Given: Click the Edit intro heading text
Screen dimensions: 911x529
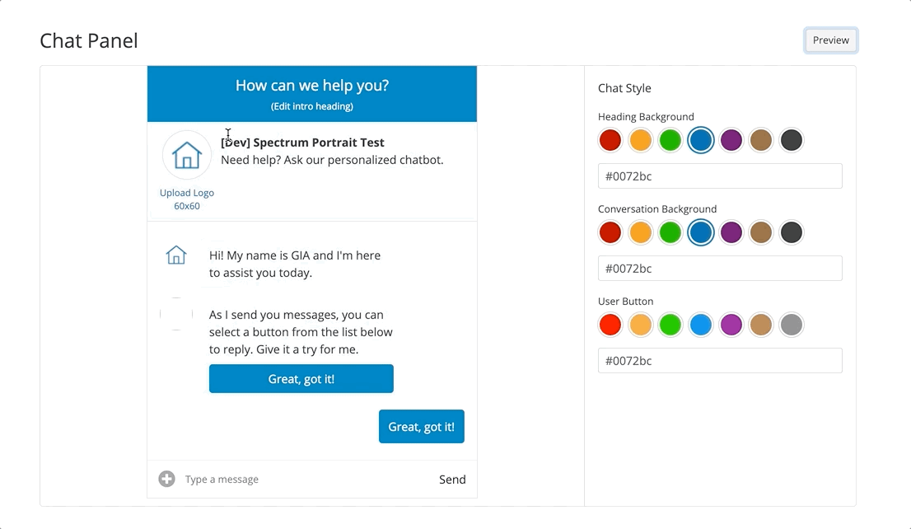Looking at the screenshot, I should (312, 106).
